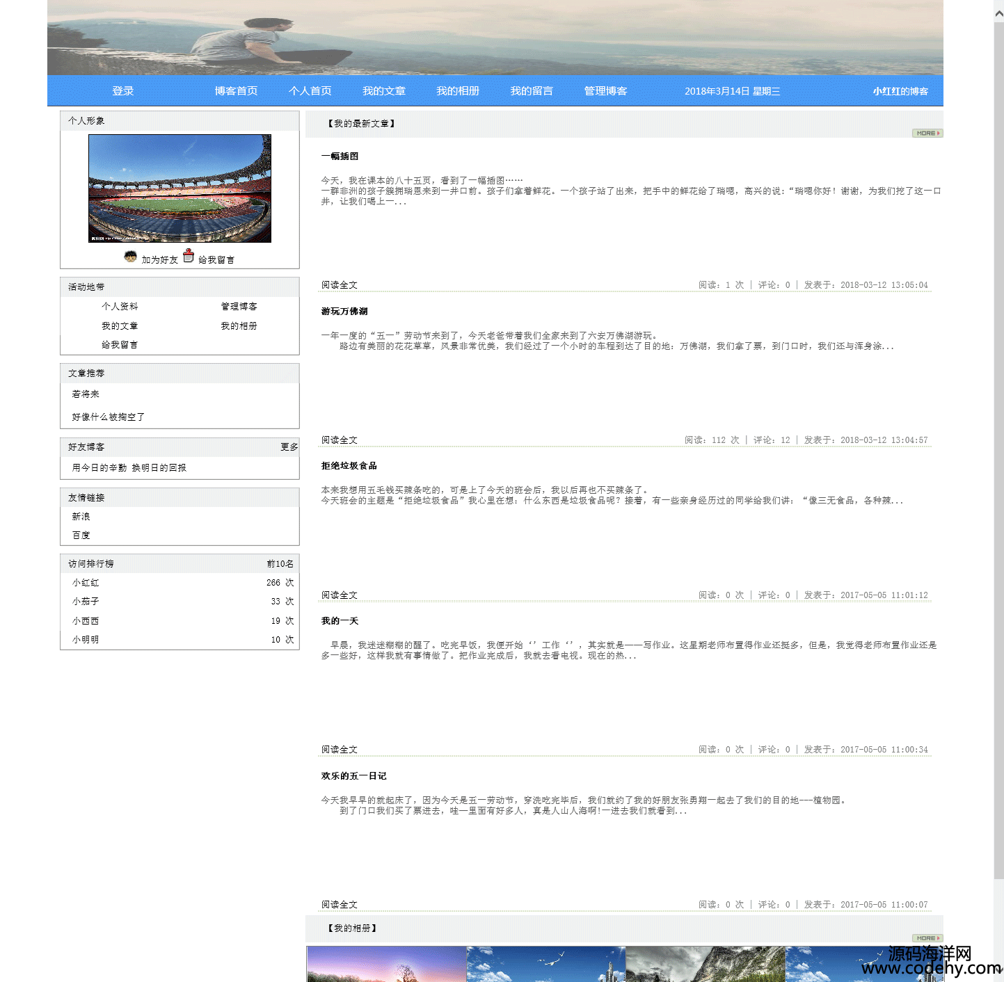This screenshot has width=1004, height=982.
Task: Open article title 我的一天
Action: click(340, 621)
